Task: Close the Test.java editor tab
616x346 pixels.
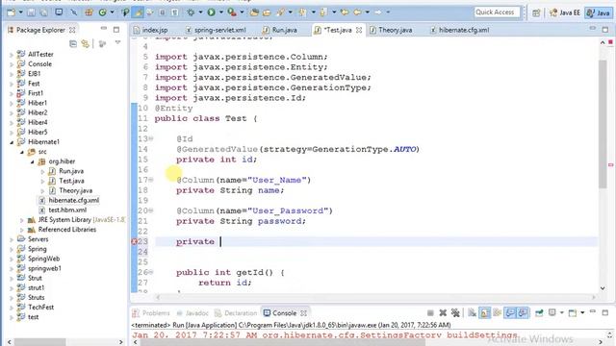Action: pos(359,30)
